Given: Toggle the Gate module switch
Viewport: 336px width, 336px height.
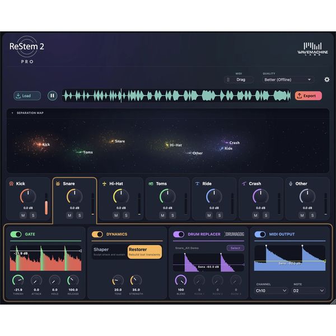Looking at the screenshot, I should [x=16, y=234].
